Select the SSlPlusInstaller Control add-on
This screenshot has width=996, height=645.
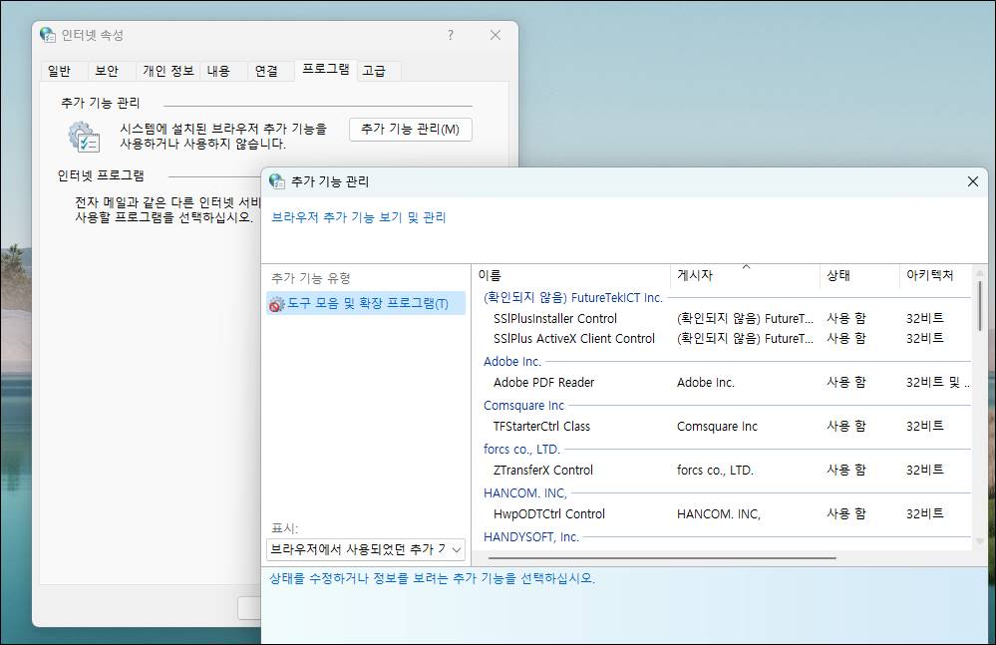coord(556,318)
